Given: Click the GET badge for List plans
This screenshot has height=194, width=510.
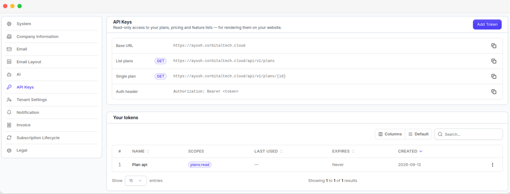Looking at the screenshot, I should 160,61.
